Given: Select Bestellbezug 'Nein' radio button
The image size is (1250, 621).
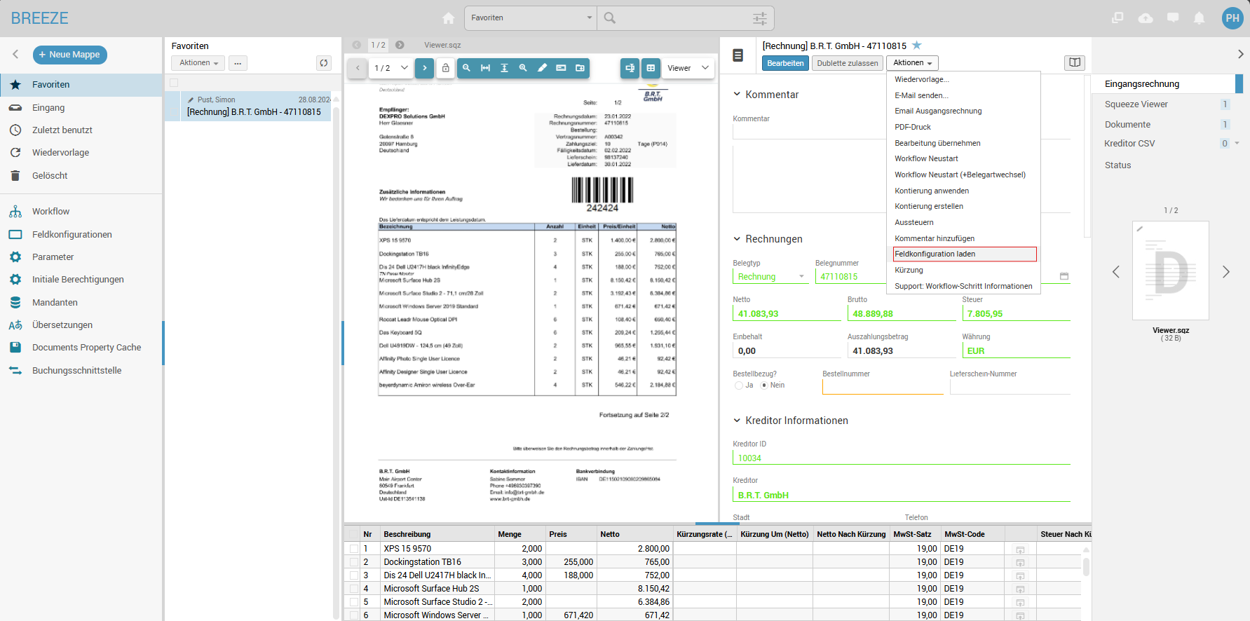Looking at the screenshot, I should [764, 385].
